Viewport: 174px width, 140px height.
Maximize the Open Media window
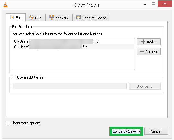153,4
